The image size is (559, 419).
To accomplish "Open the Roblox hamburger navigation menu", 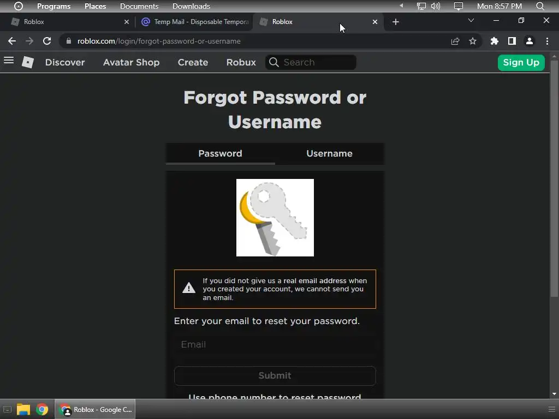I will point(9,61).
